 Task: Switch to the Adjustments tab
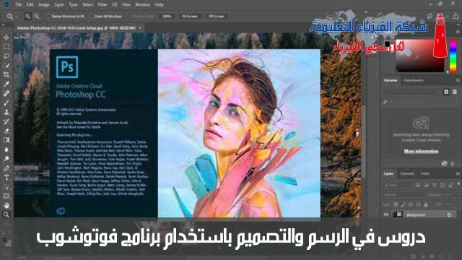coord(414,80)
